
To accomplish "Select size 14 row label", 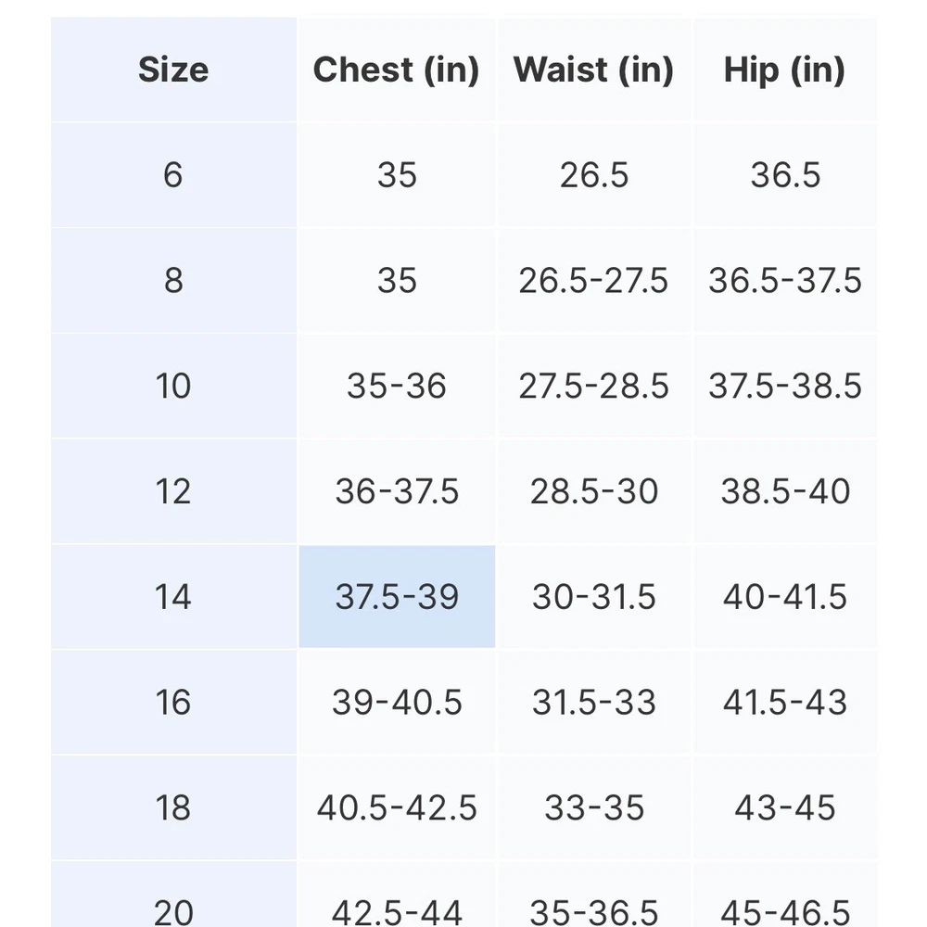I will click(173, 596).
